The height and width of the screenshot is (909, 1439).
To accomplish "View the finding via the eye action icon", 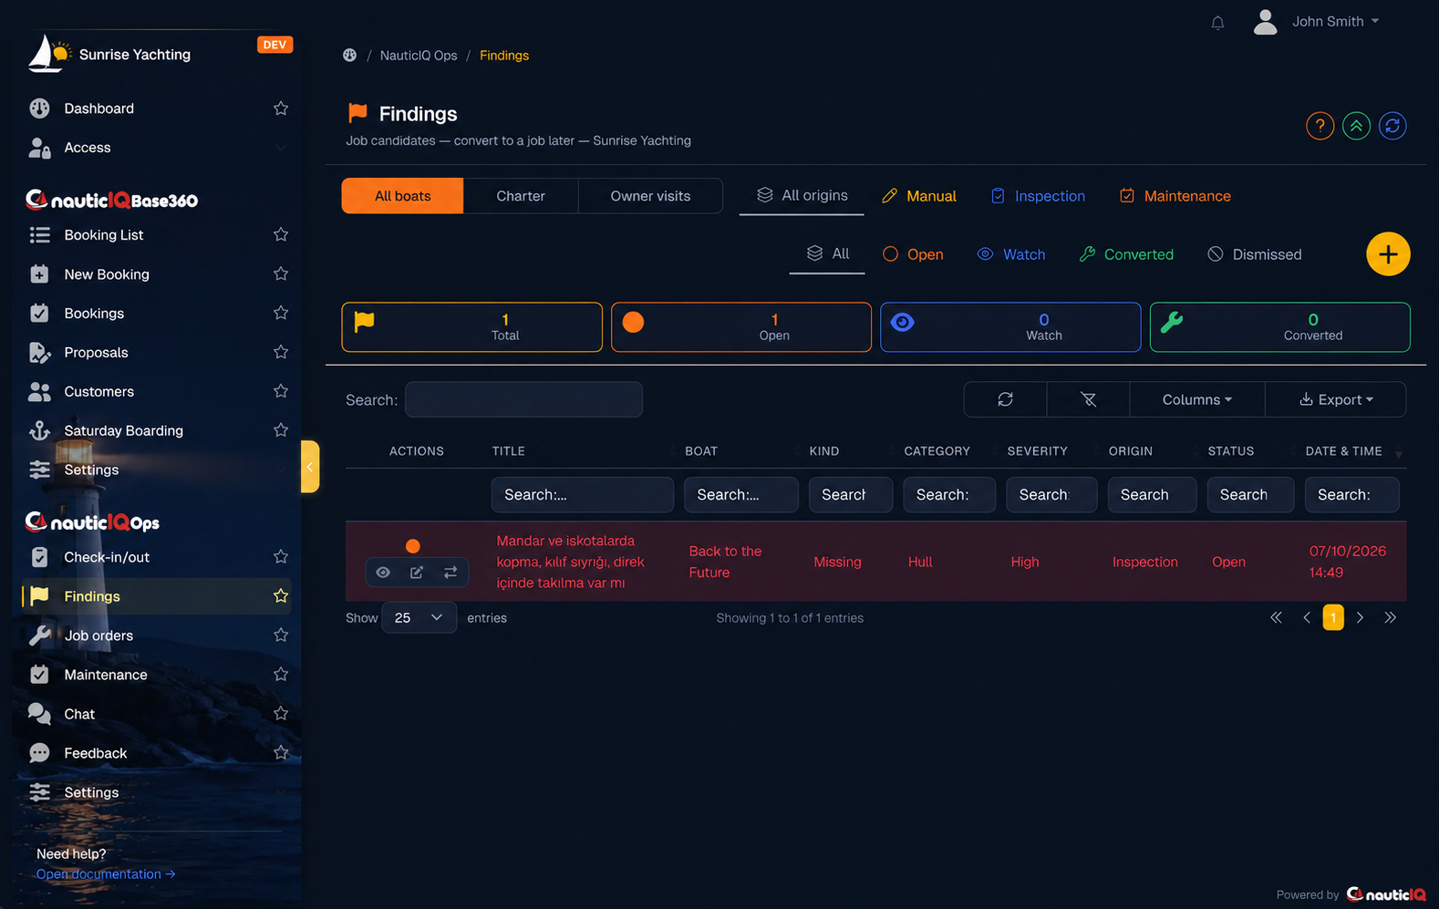I will 383,573.
